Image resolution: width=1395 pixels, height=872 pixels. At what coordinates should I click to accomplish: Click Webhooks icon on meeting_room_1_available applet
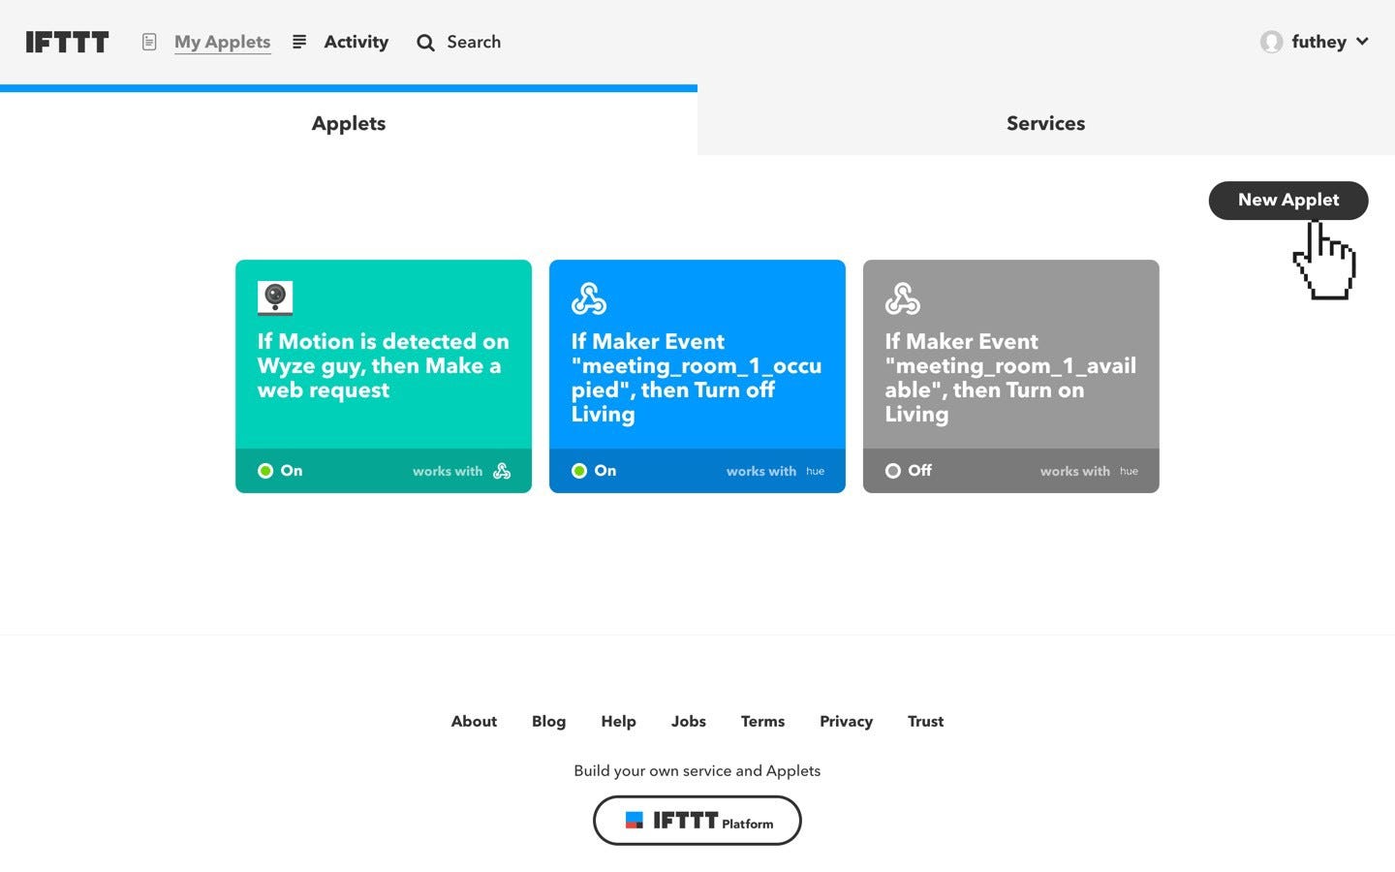[903, 298]
